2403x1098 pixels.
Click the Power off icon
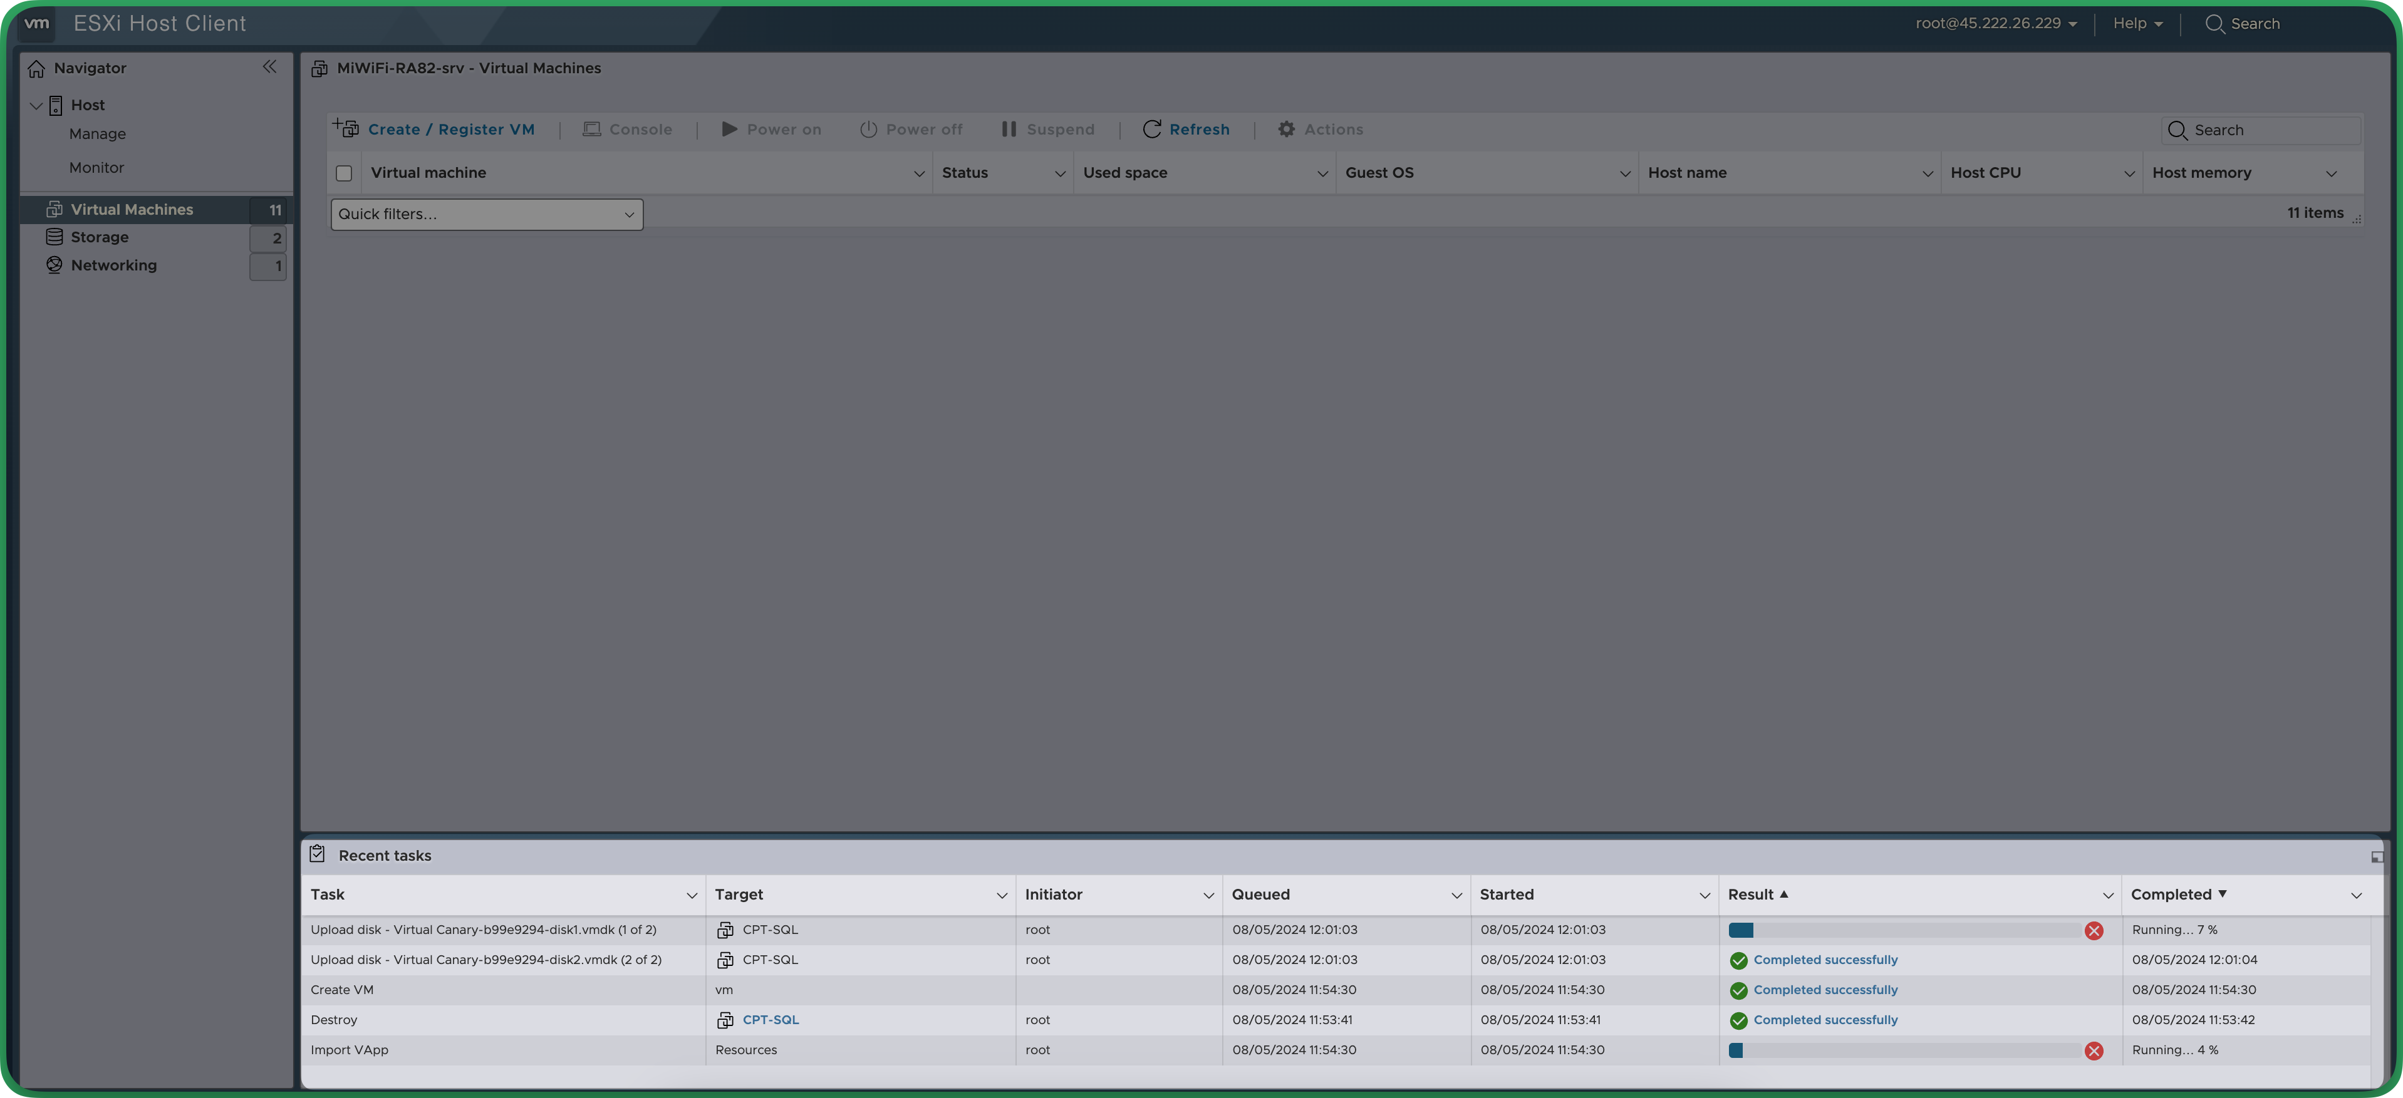(868, 130)
